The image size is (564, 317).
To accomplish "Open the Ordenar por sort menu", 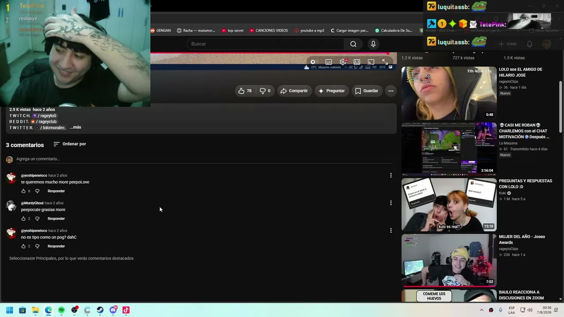I will coord(70,144).
